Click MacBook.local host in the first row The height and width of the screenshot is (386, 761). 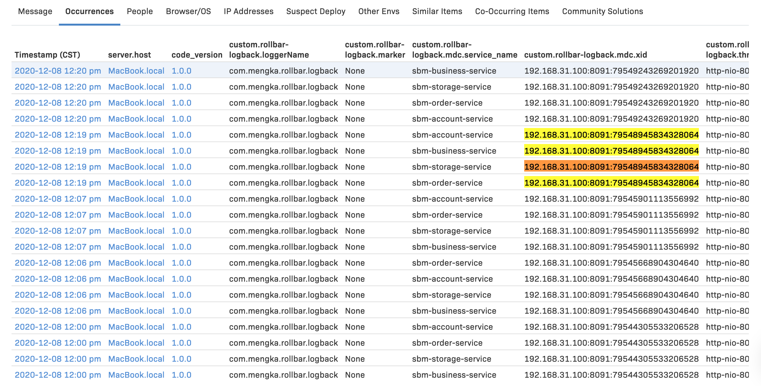click(x=136, y=71)
